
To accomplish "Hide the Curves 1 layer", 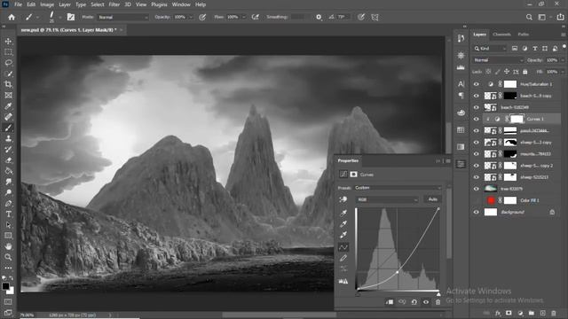I will point(476,119).
